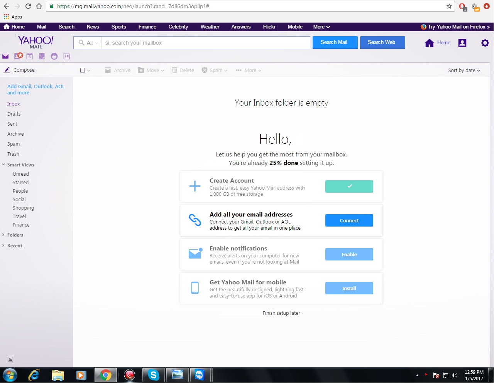Click Install for Yahoo Mail mobile
Screen dimensions: 494x383
349,288
